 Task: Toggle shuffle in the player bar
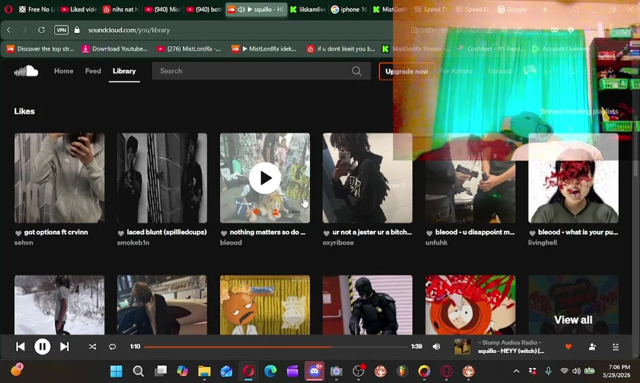click(x=92, y=346)
